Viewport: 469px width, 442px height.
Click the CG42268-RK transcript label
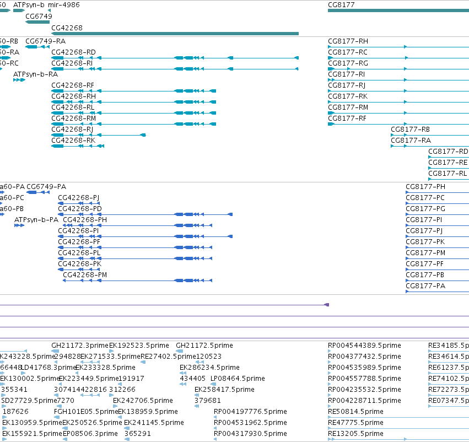[x=73, y=141]
